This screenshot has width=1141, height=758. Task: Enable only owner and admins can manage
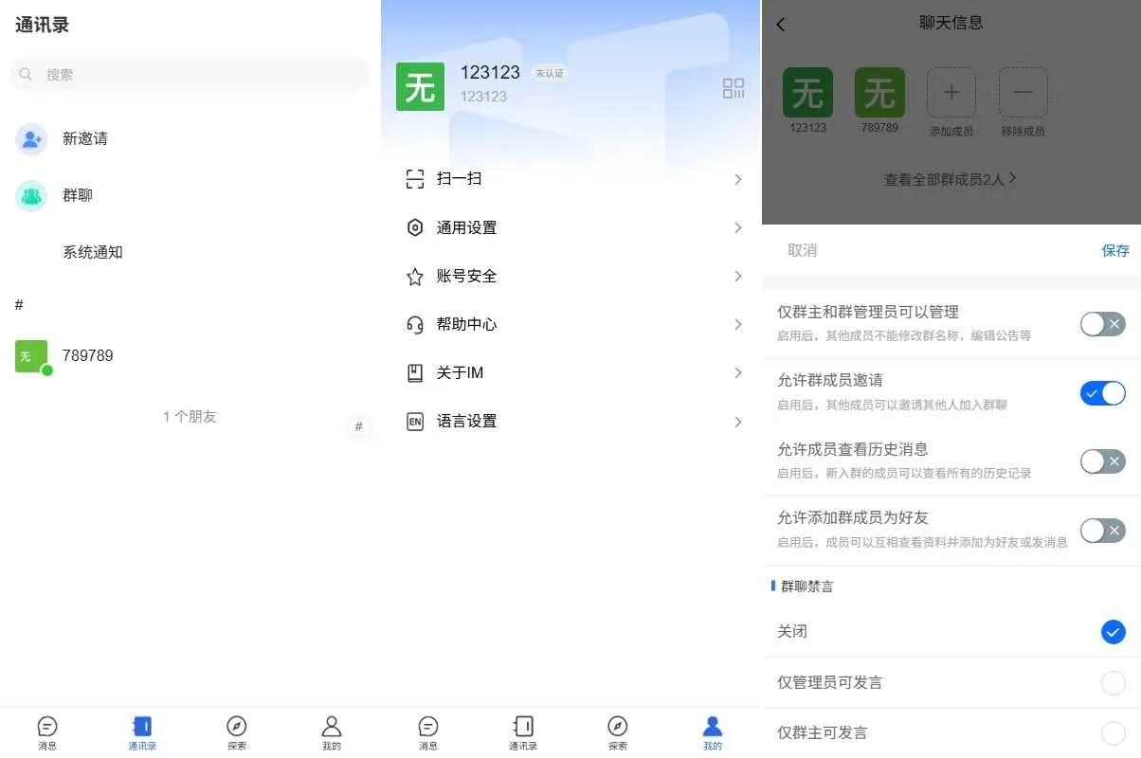1102,324
